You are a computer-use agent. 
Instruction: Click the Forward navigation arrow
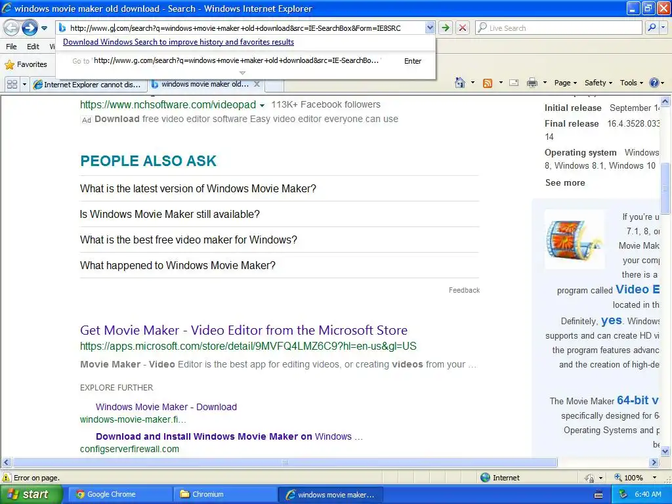30,28
